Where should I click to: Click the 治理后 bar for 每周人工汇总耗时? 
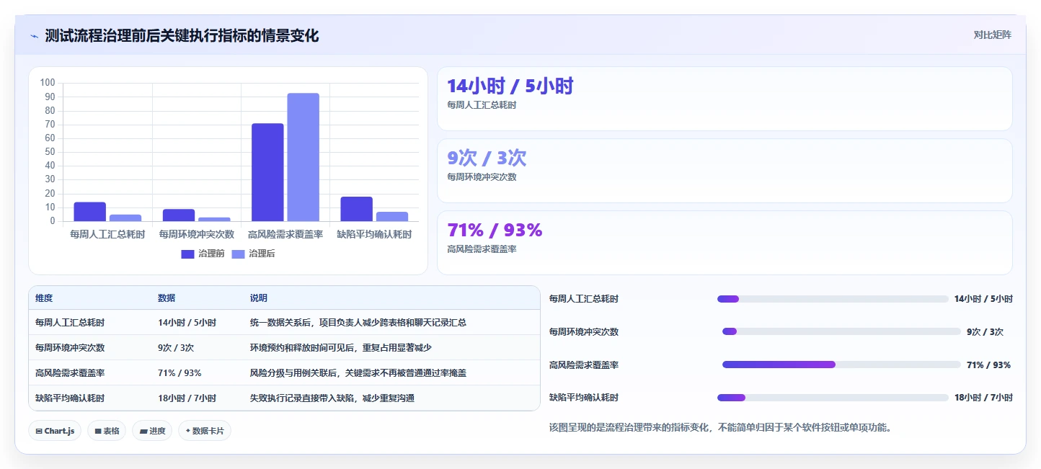125,218
